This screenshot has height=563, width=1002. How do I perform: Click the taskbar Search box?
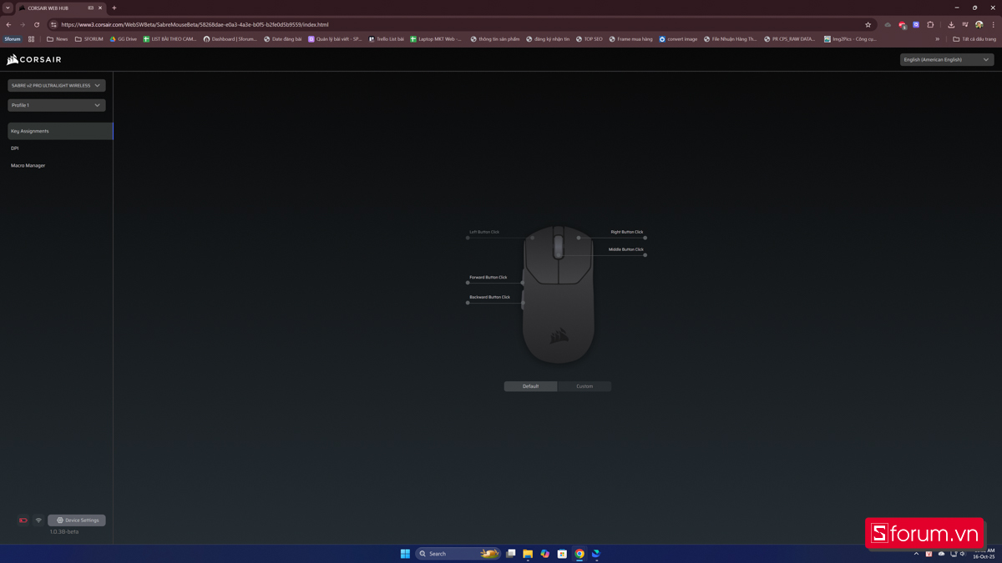point(458,554)
